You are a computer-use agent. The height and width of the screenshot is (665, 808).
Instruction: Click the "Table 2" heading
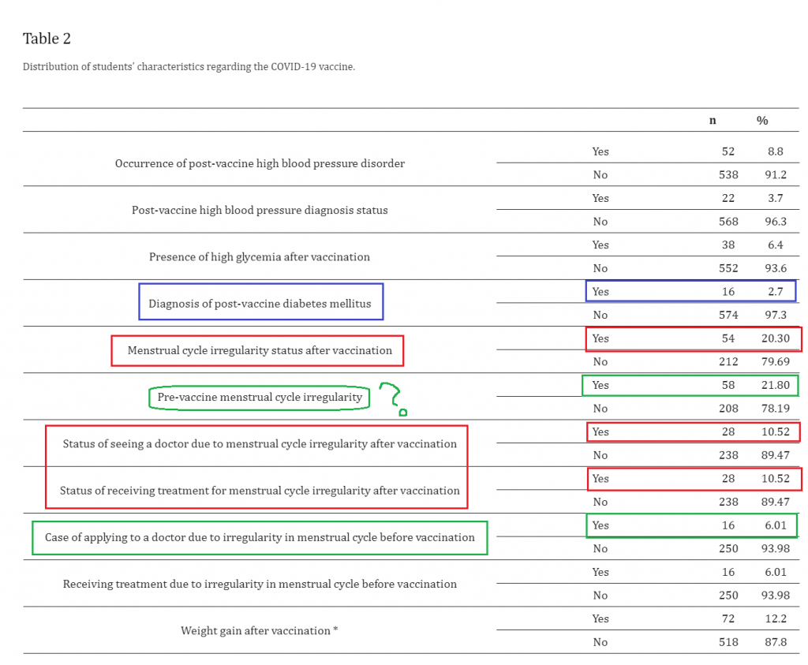tap(47, 39)
